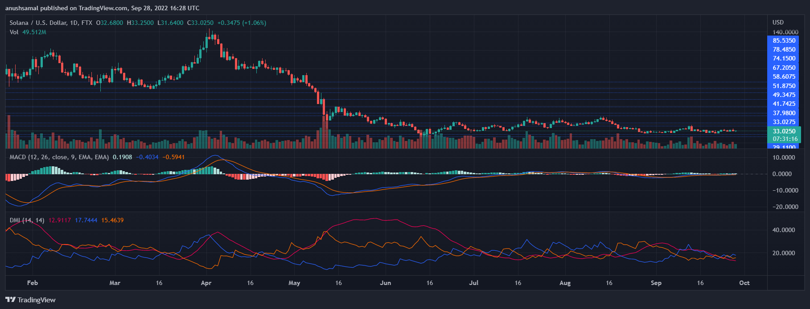The image size is (810, 309).
Task: Click the 85.5350 blue price level label
Action: 784,40
